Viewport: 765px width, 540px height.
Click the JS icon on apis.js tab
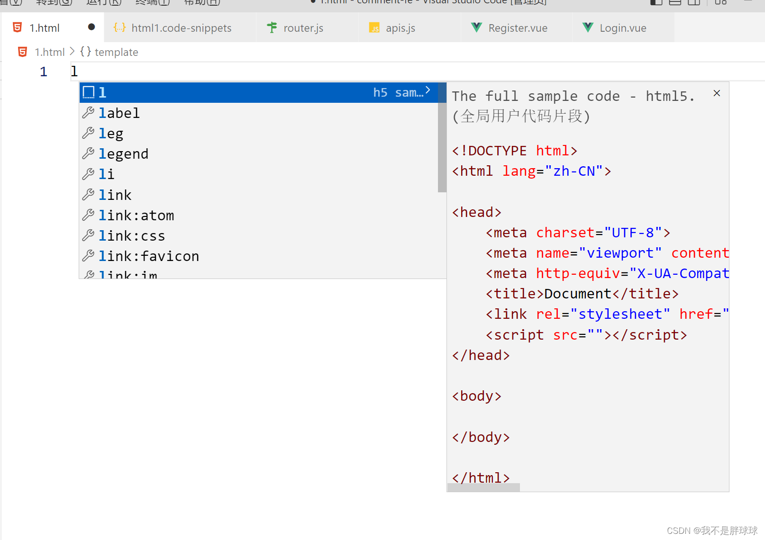(x=374, y=28)
